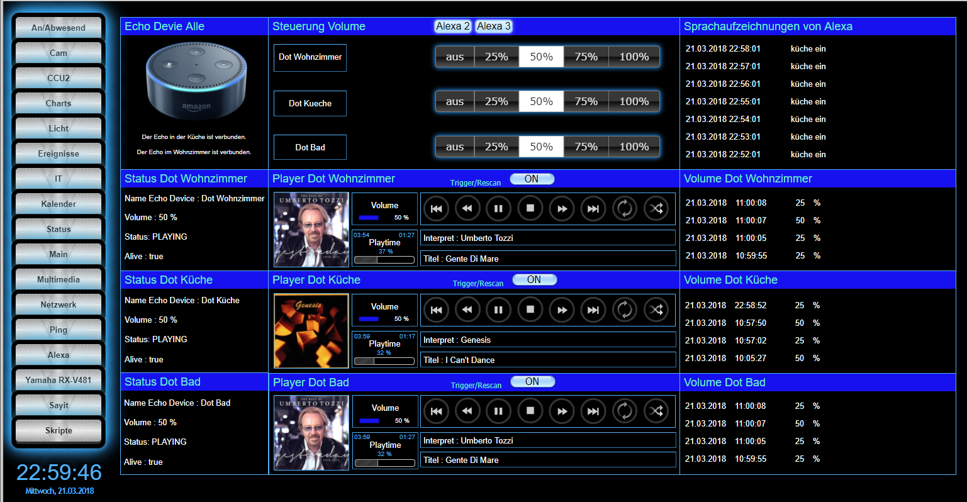The height and width of the screenshot is (502, 967).
Task: Toggle repeat on Dot Wohnzimmer player
Action: tap(624, 208)
